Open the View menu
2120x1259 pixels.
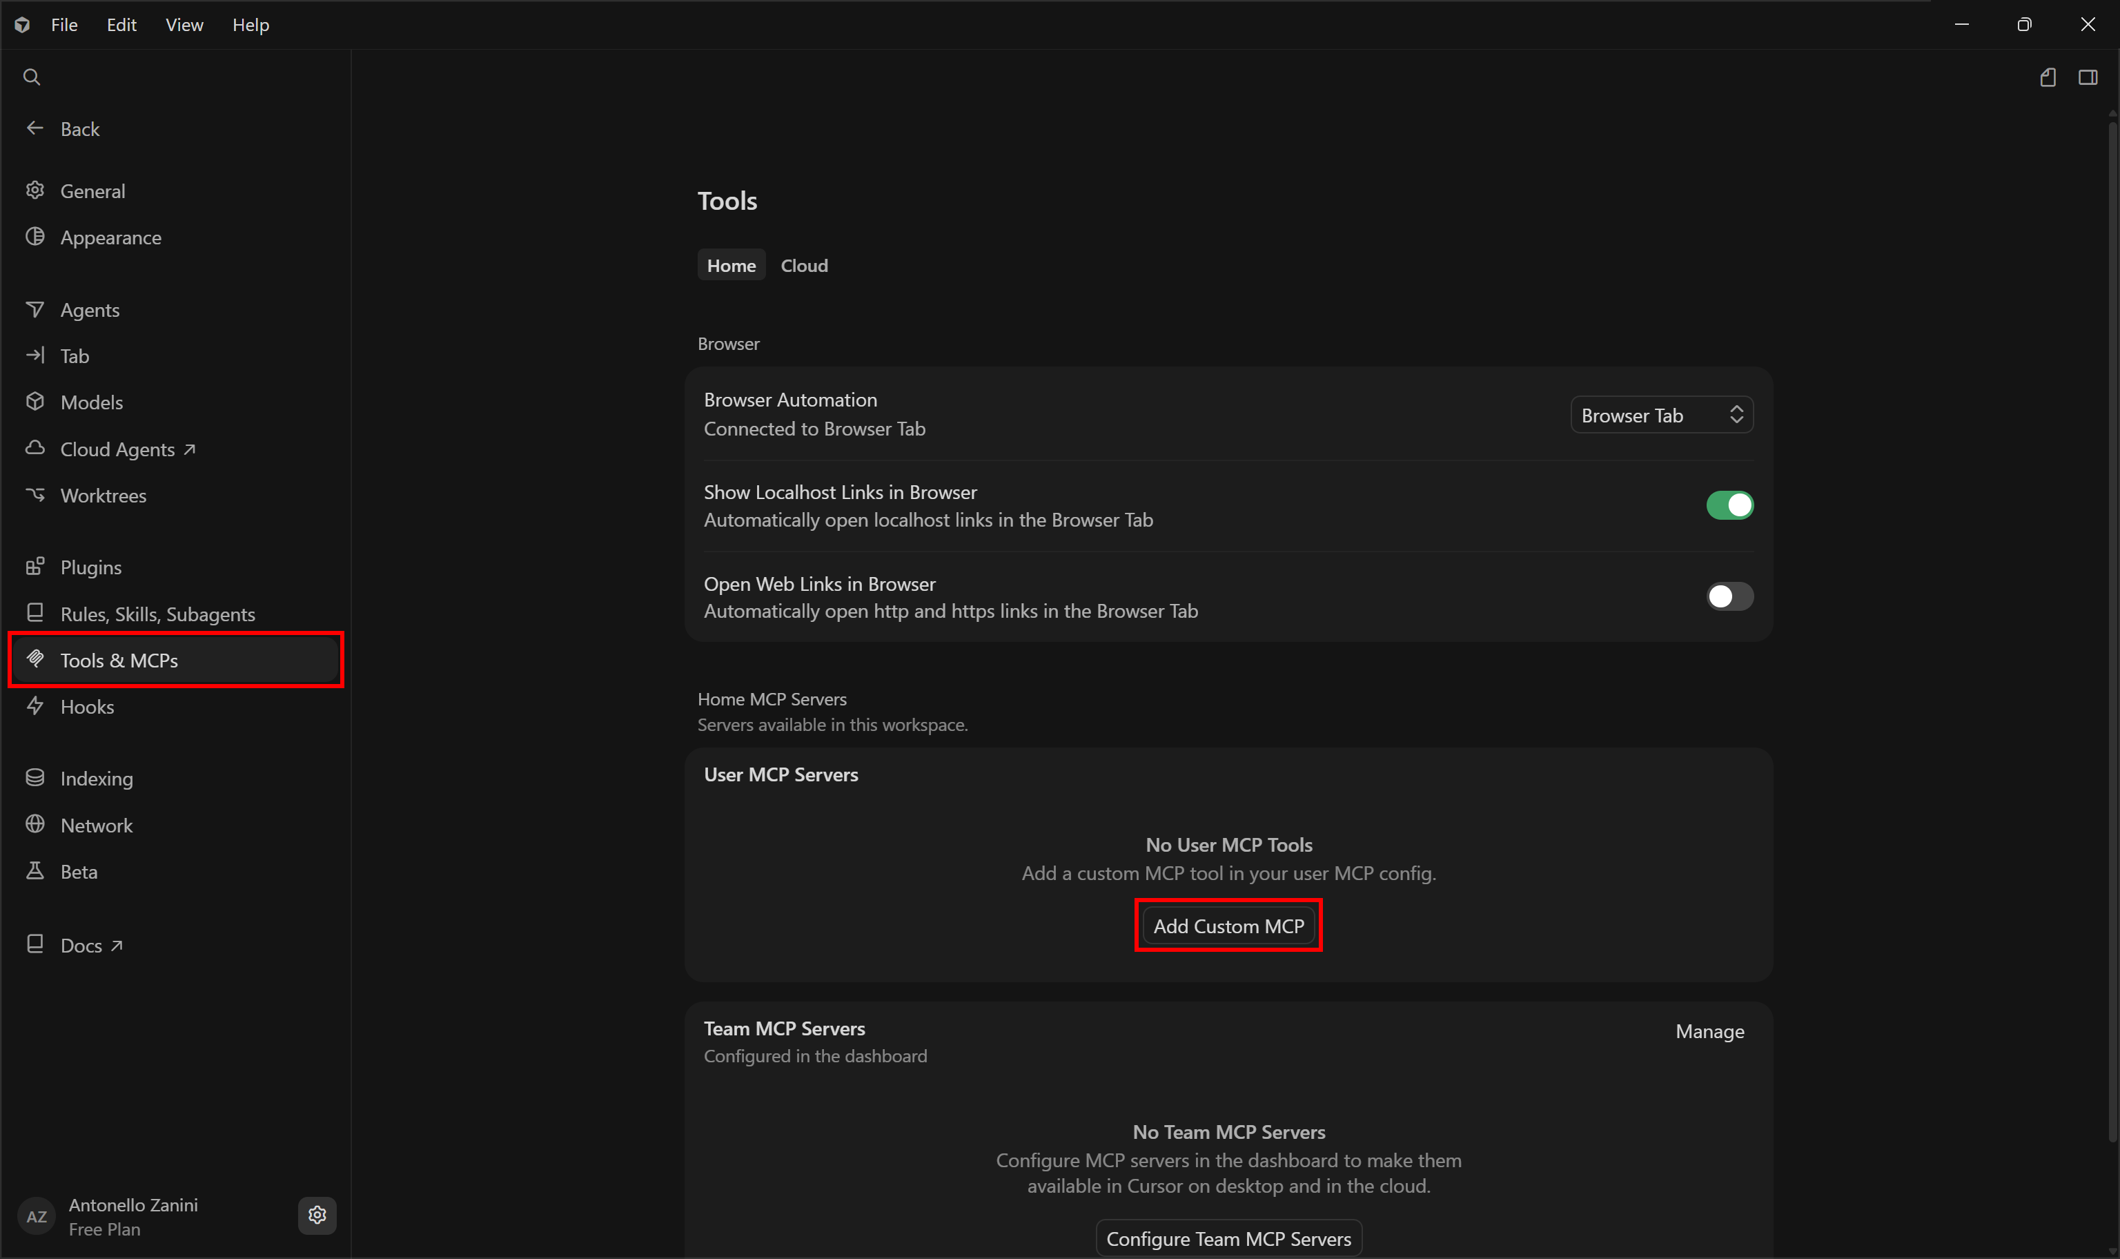pos(184,25)
